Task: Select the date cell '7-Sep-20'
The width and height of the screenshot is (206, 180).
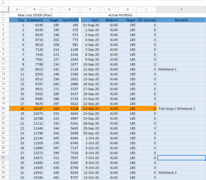Action: tap(90, 49)
